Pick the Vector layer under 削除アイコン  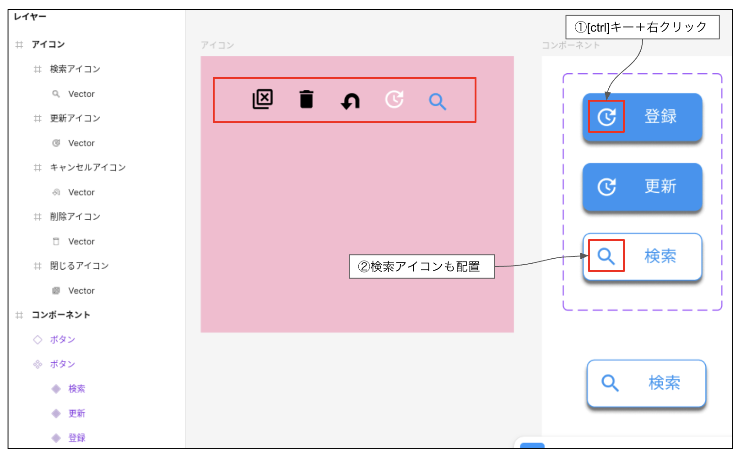(x=81, y=241)
